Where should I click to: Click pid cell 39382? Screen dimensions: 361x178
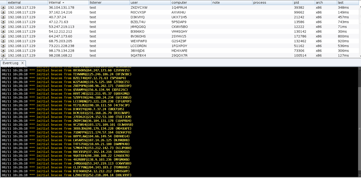[x=299, y=8]
